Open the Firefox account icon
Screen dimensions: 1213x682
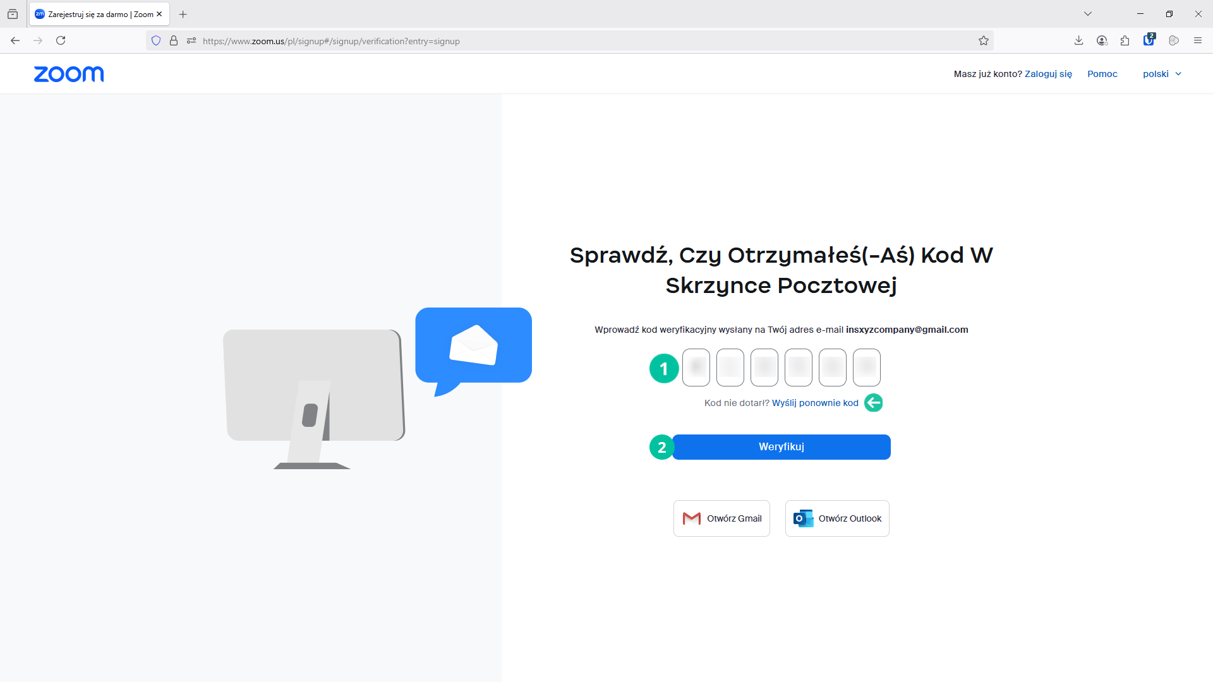tap(1102, 40)
